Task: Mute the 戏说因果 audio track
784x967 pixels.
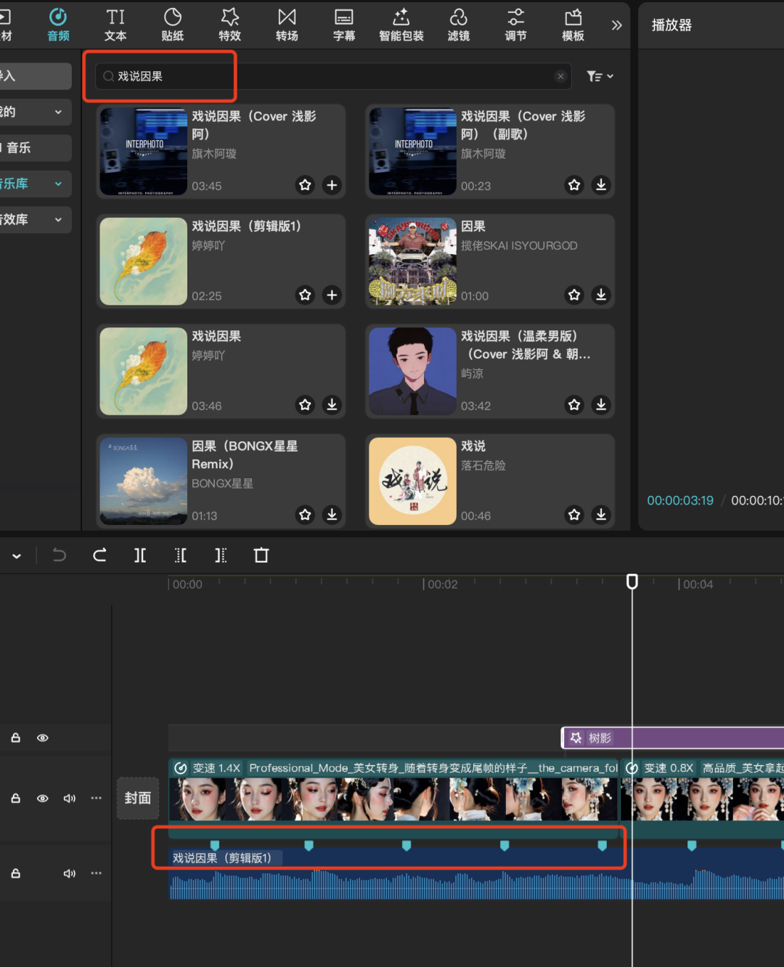Action: (x=70, y=873)
